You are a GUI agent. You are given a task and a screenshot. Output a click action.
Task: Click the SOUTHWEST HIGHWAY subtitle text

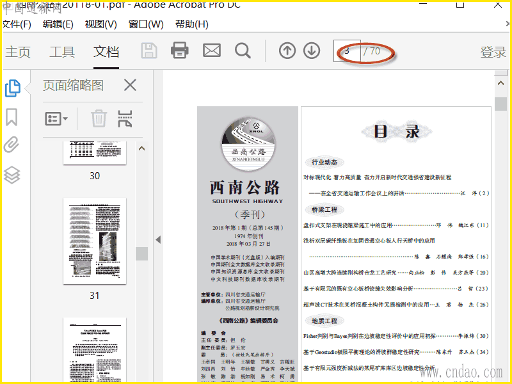coord(248,201)
